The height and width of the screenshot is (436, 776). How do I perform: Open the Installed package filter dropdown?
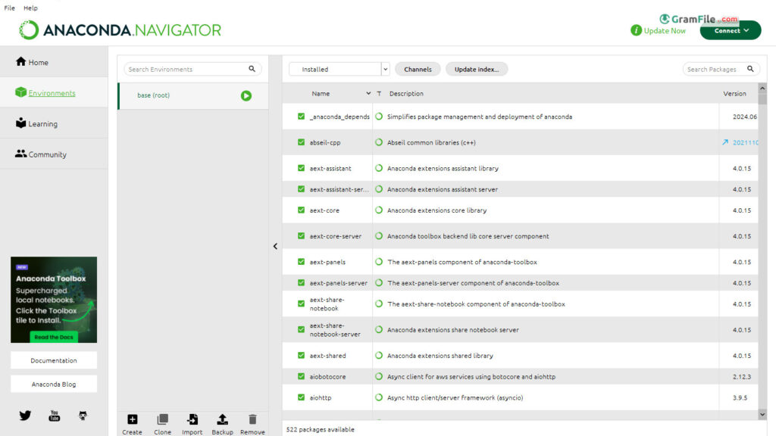pyautogui.click(x=339, y=69)
